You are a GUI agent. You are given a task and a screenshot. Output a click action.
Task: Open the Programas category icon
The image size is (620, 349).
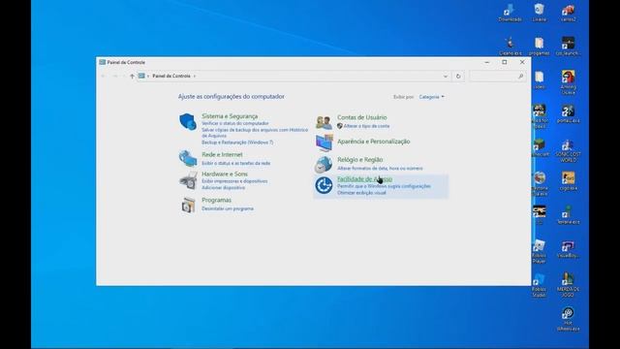(x=188, y=205)
